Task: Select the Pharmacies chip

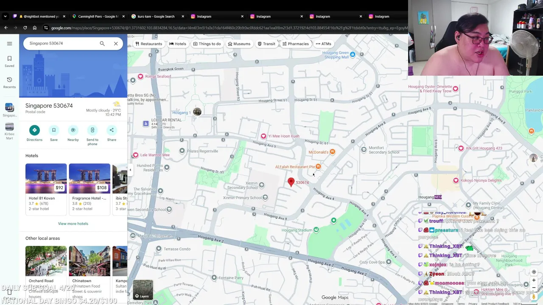Action: (295, 44)
